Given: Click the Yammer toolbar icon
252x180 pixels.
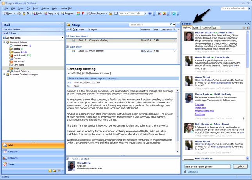Looking at the screenshot, I should tap(174, 14).
